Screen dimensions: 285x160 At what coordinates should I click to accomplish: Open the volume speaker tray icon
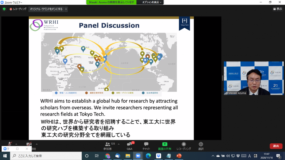(228, 156)
